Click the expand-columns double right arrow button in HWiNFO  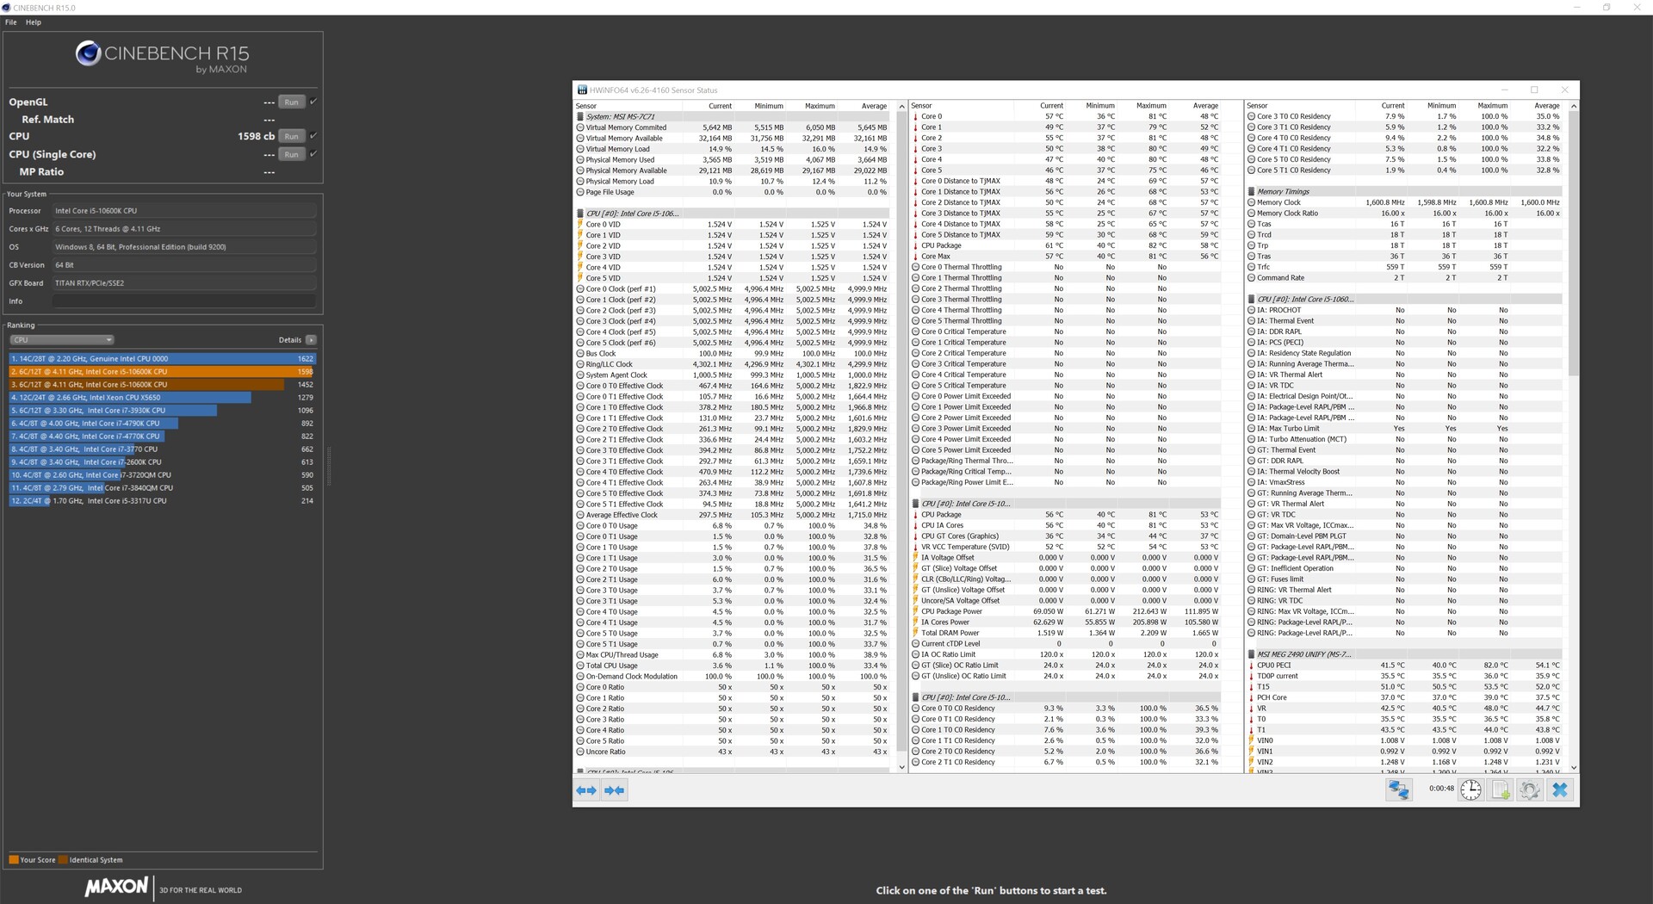(x=615, y=790)
